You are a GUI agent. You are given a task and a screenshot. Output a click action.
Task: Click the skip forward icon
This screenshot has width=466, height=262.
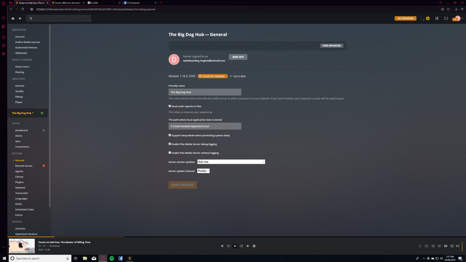pos(241,246)
